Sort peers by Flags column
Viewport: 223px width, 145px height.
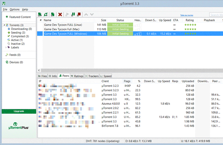127,81
